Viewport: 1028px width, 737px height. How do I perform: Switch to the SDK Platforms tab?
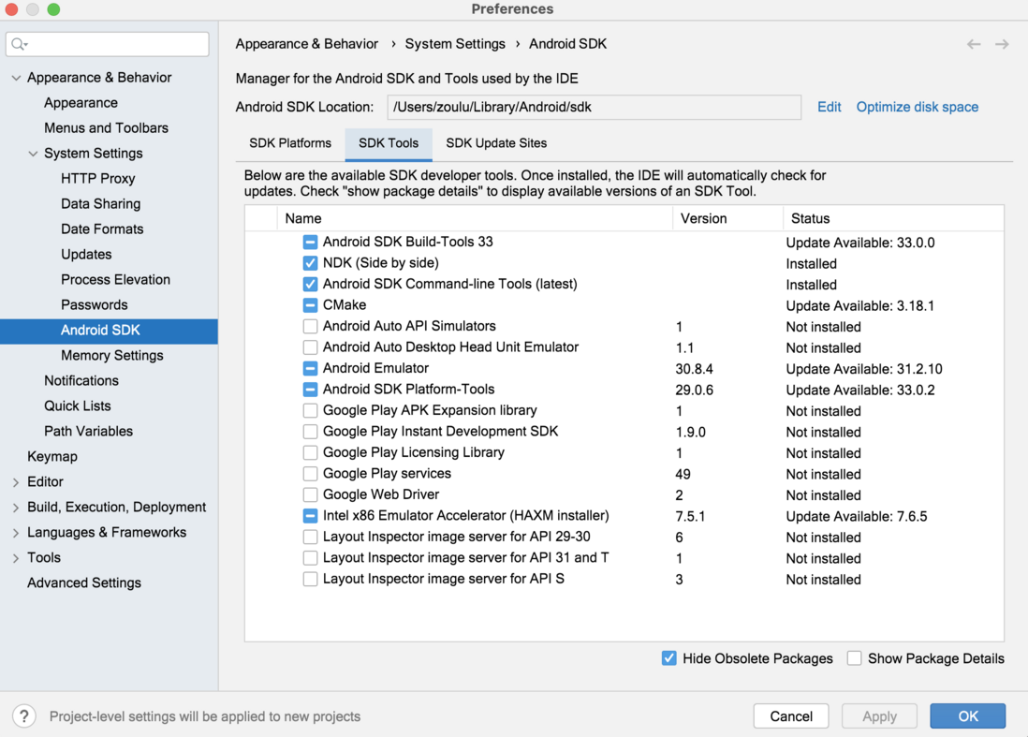click(290, 143)
